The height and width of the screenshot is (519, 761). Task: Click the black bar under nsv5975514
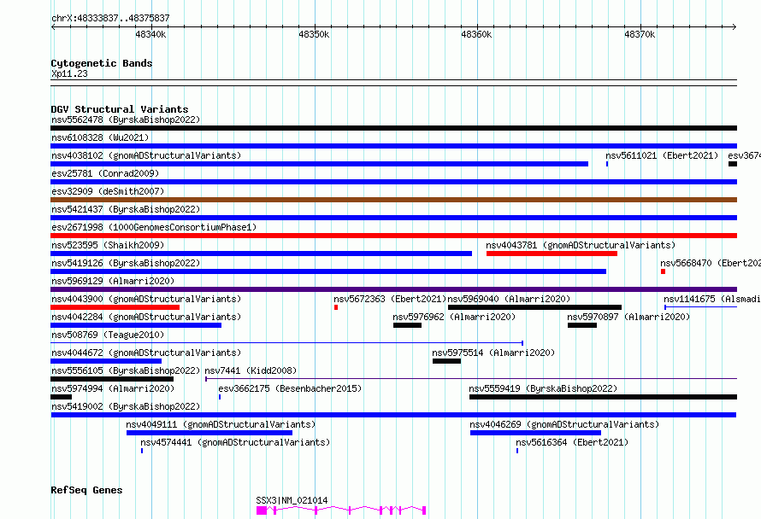pyautogui.click(x=446, y=361)
